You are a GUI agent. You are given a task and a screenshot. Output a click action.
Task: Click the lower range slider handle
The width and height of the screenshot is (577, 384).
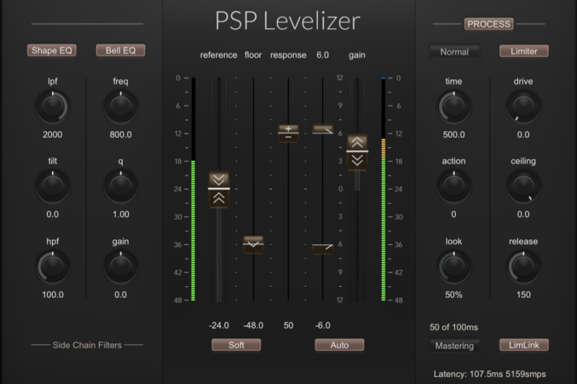click(x=322, y=249)
